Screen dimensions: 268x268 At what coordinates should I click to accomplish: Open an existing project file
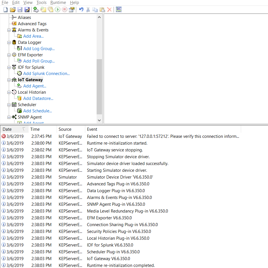(x=12, y=9)
